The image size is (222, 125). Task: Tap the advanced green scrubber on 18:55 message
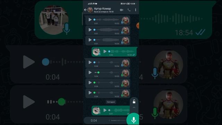pos(99,73)
